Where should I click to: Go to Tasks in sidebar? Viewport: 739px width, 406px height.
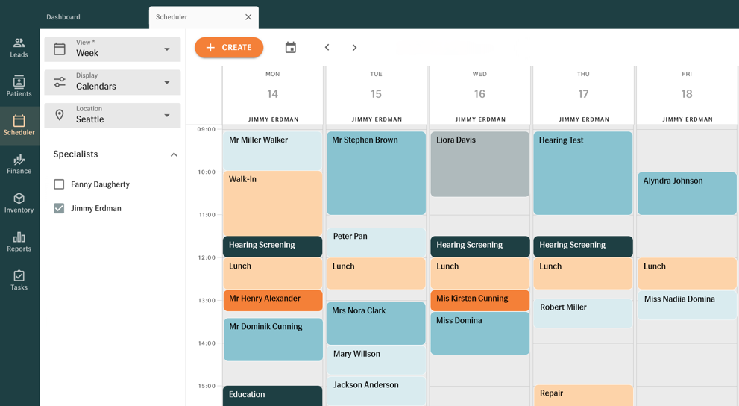(19, 281)
